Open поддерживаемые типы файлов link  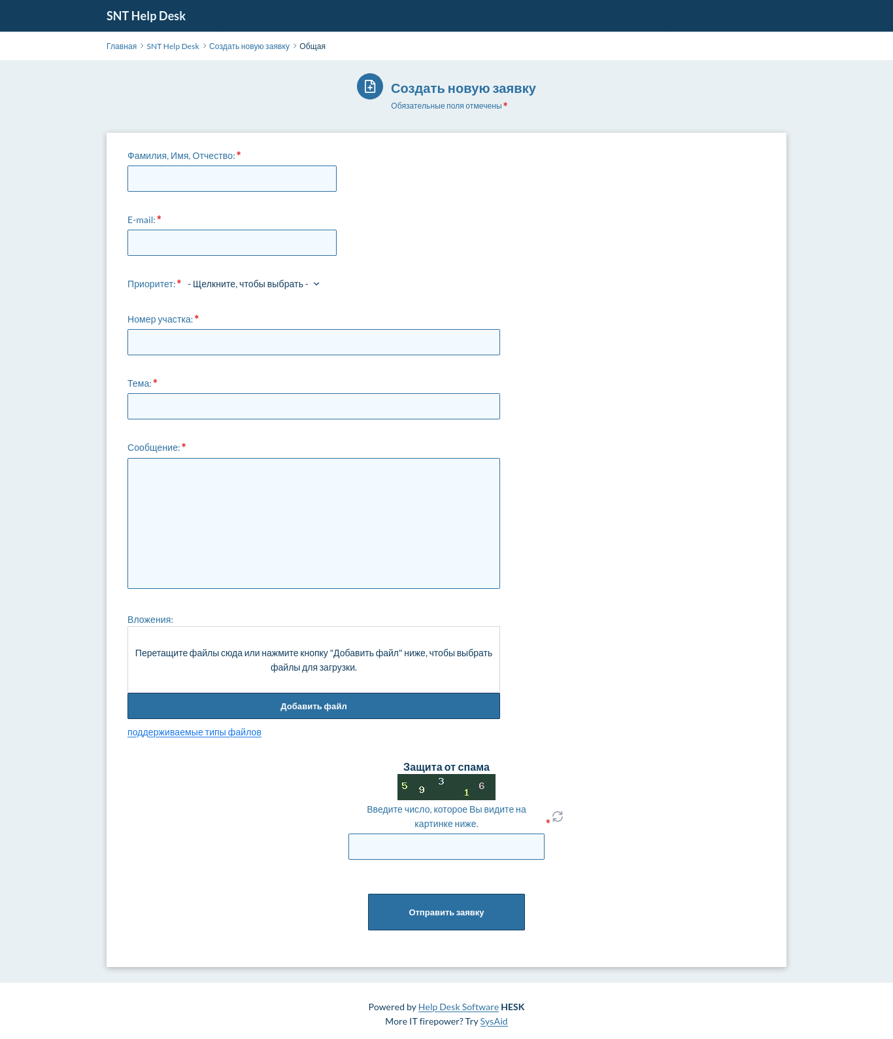(x=194, y=732)
